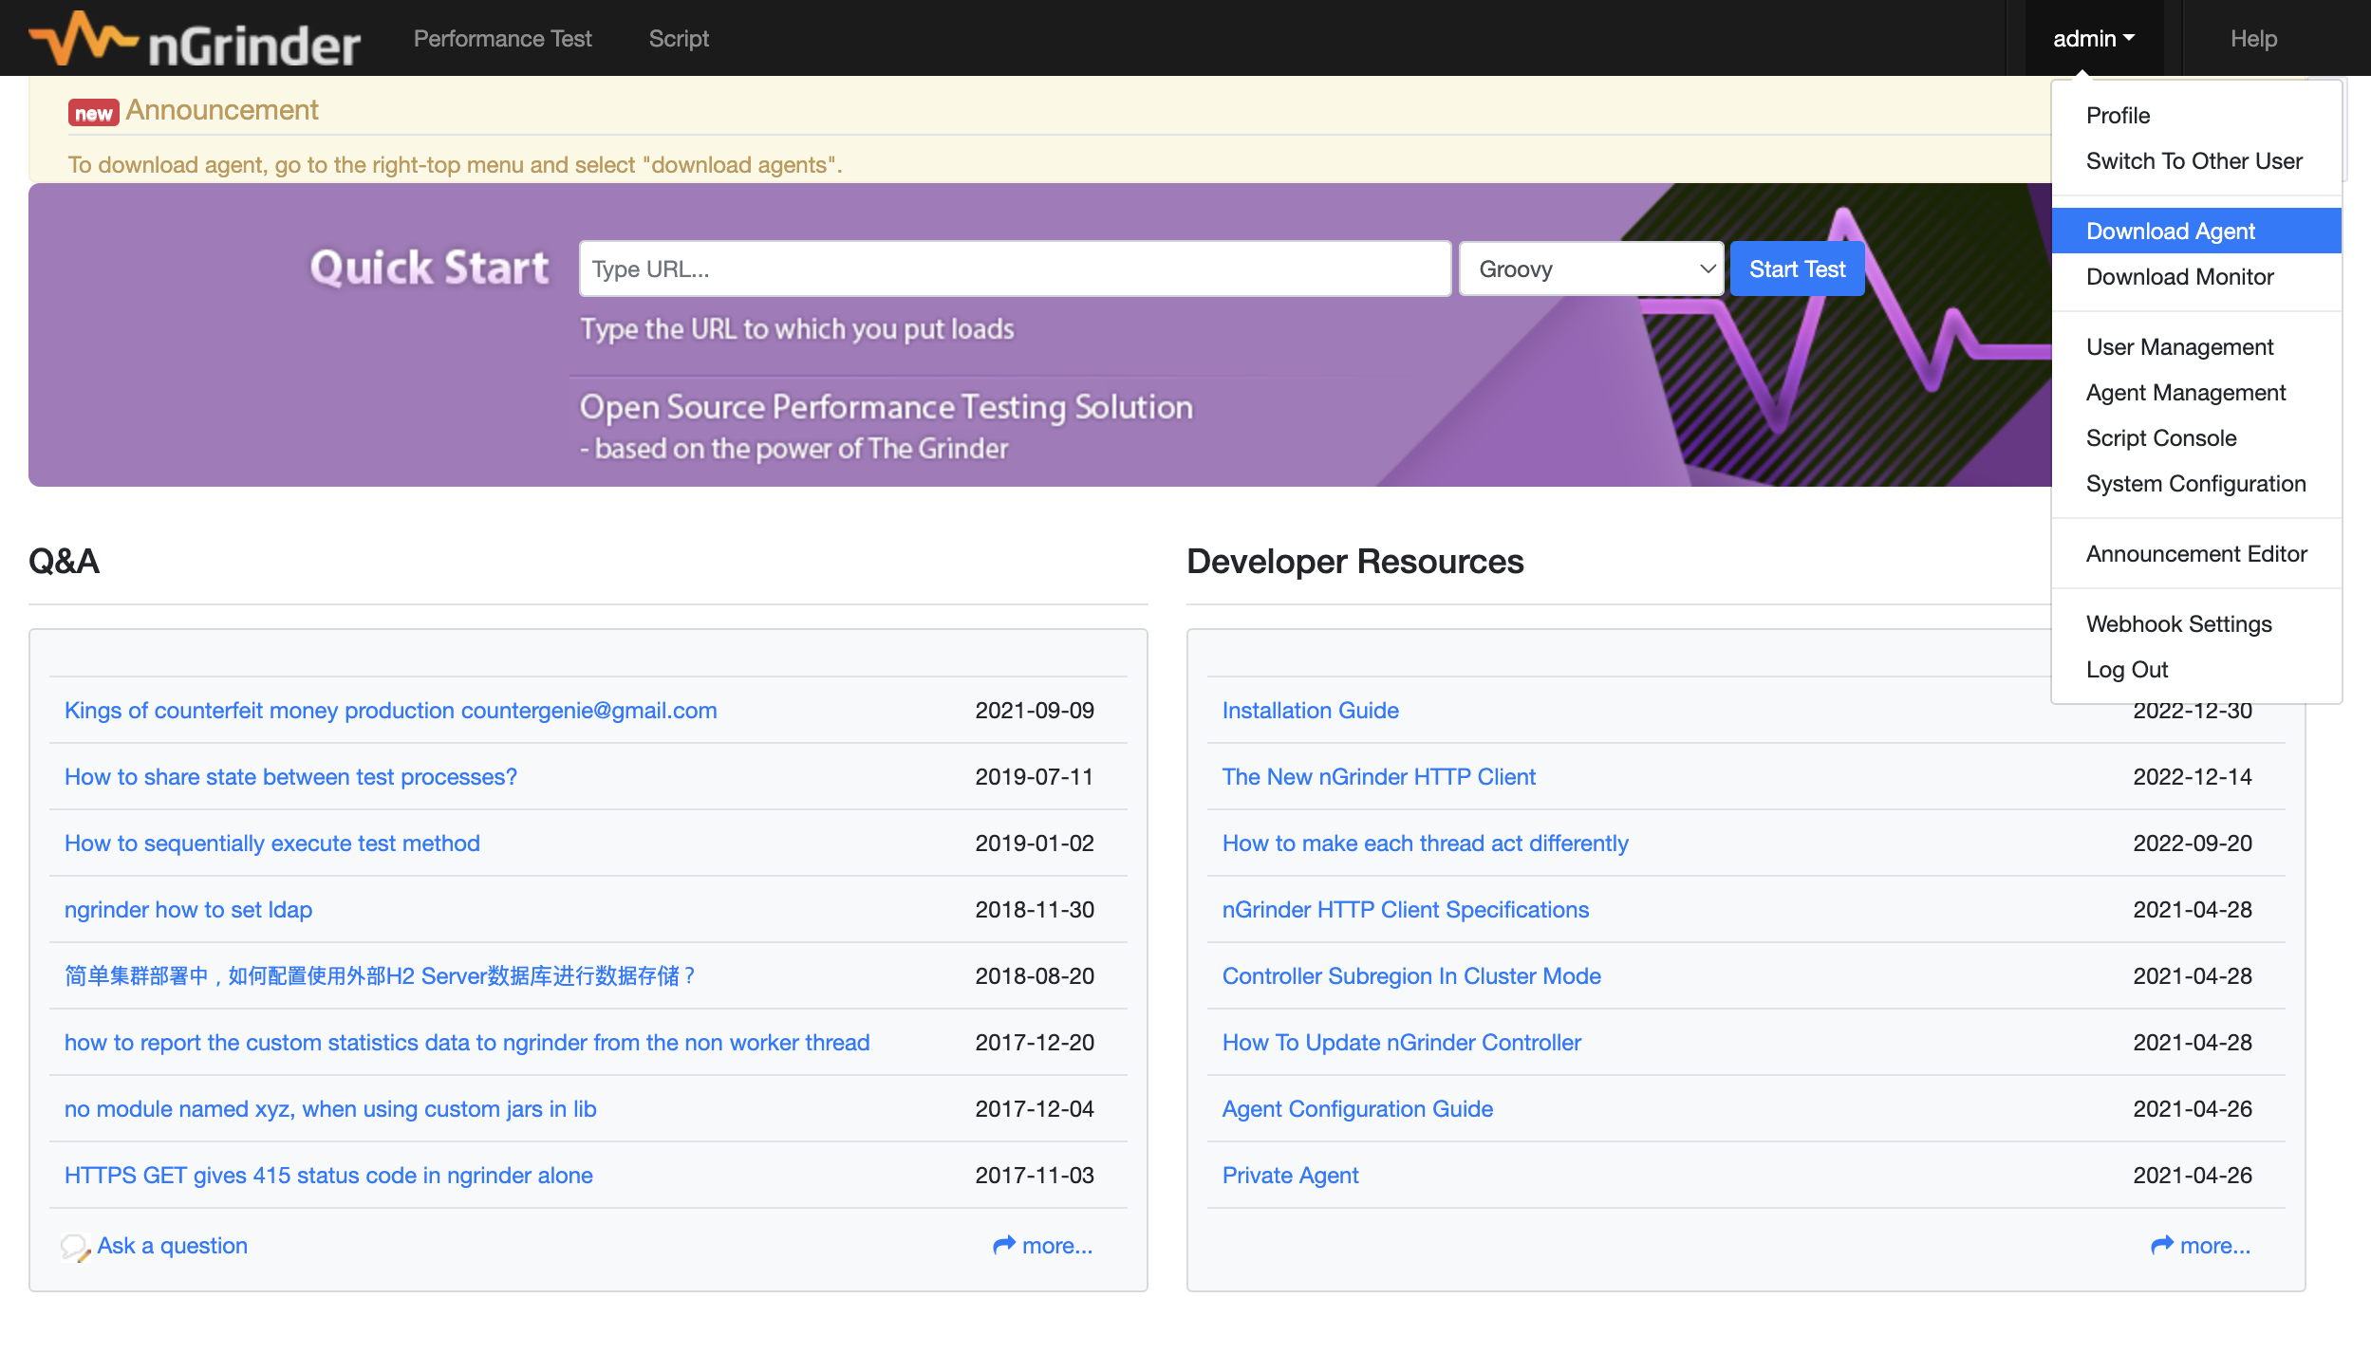The width and height of the screenshot is (2371, 1372).
Task: Click the nGrinder logo
Action: click(x=195, y=39)
